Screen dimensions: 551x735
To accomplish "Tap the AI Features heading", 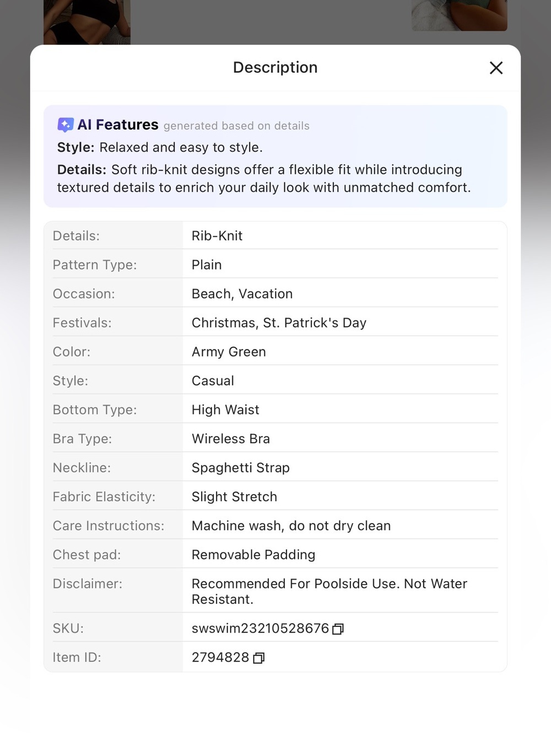I will [x=118, y=125].
